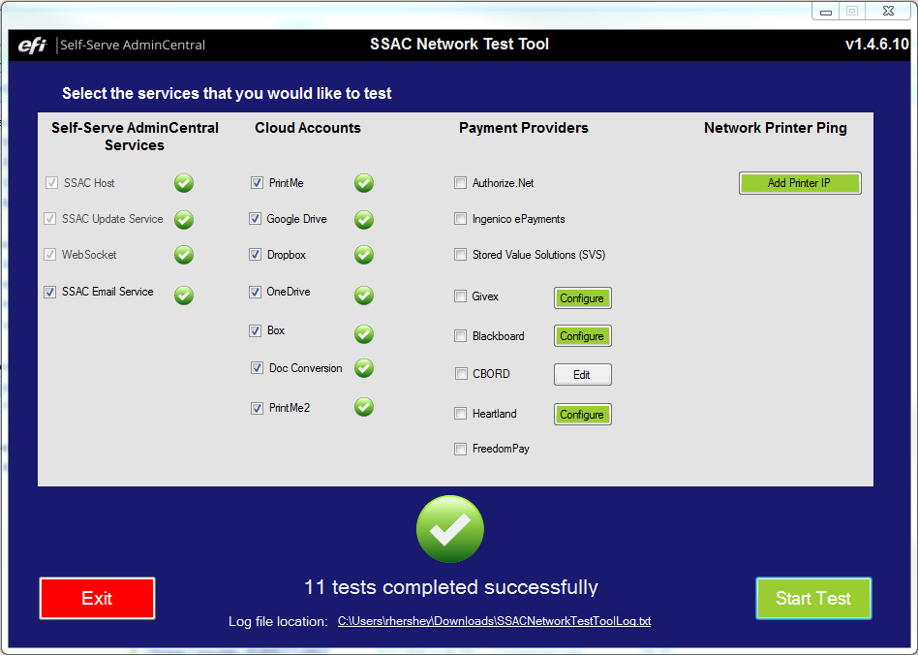
Task: Uncheck the OneDrive checkbox
Action: (256, 292)
